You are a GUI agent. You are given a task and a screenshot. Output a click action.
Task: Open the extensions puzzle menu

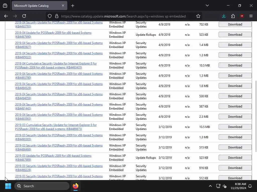coord(233,16)
